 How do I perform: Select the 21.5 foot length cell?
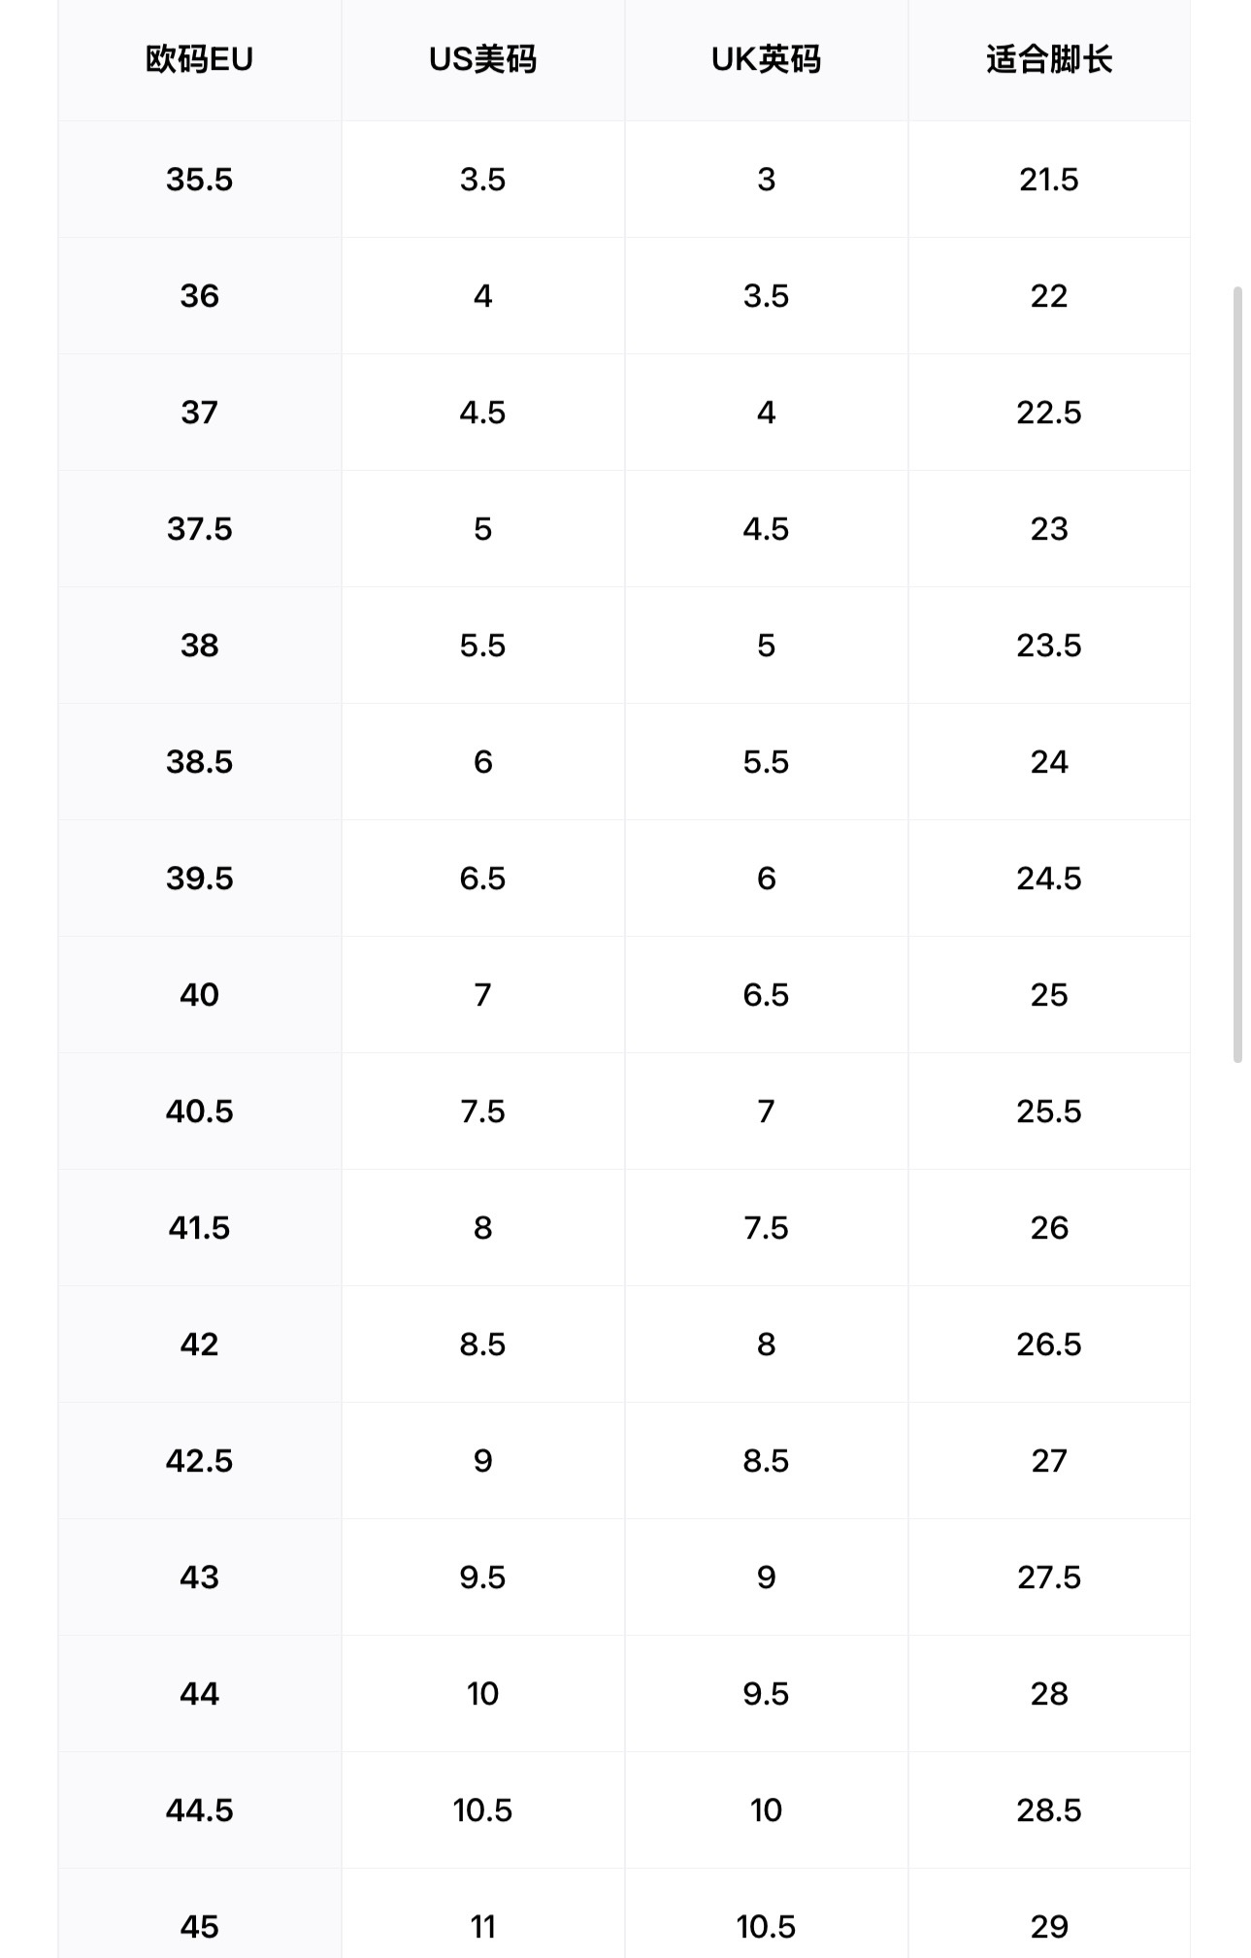point(1048,180)
